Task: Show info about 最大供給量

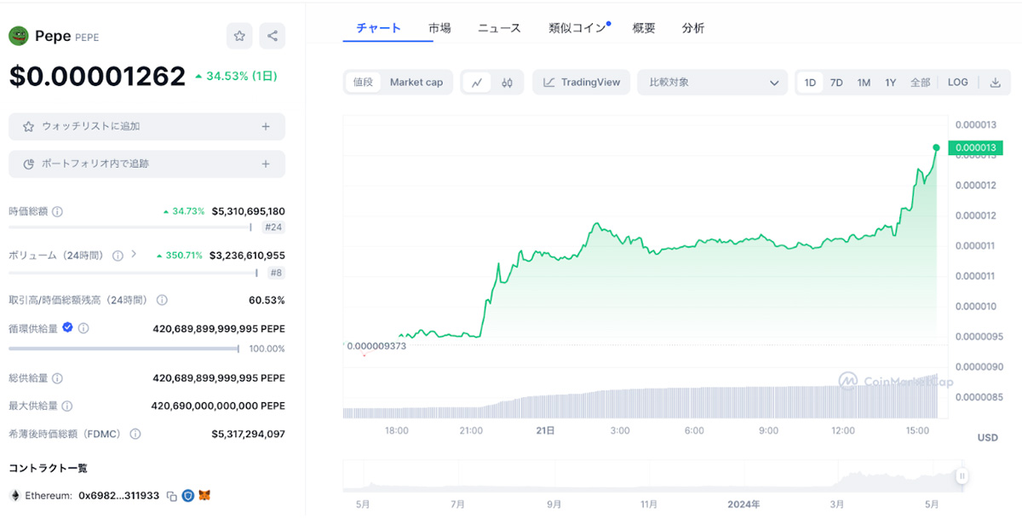Action: coord(66,406)
